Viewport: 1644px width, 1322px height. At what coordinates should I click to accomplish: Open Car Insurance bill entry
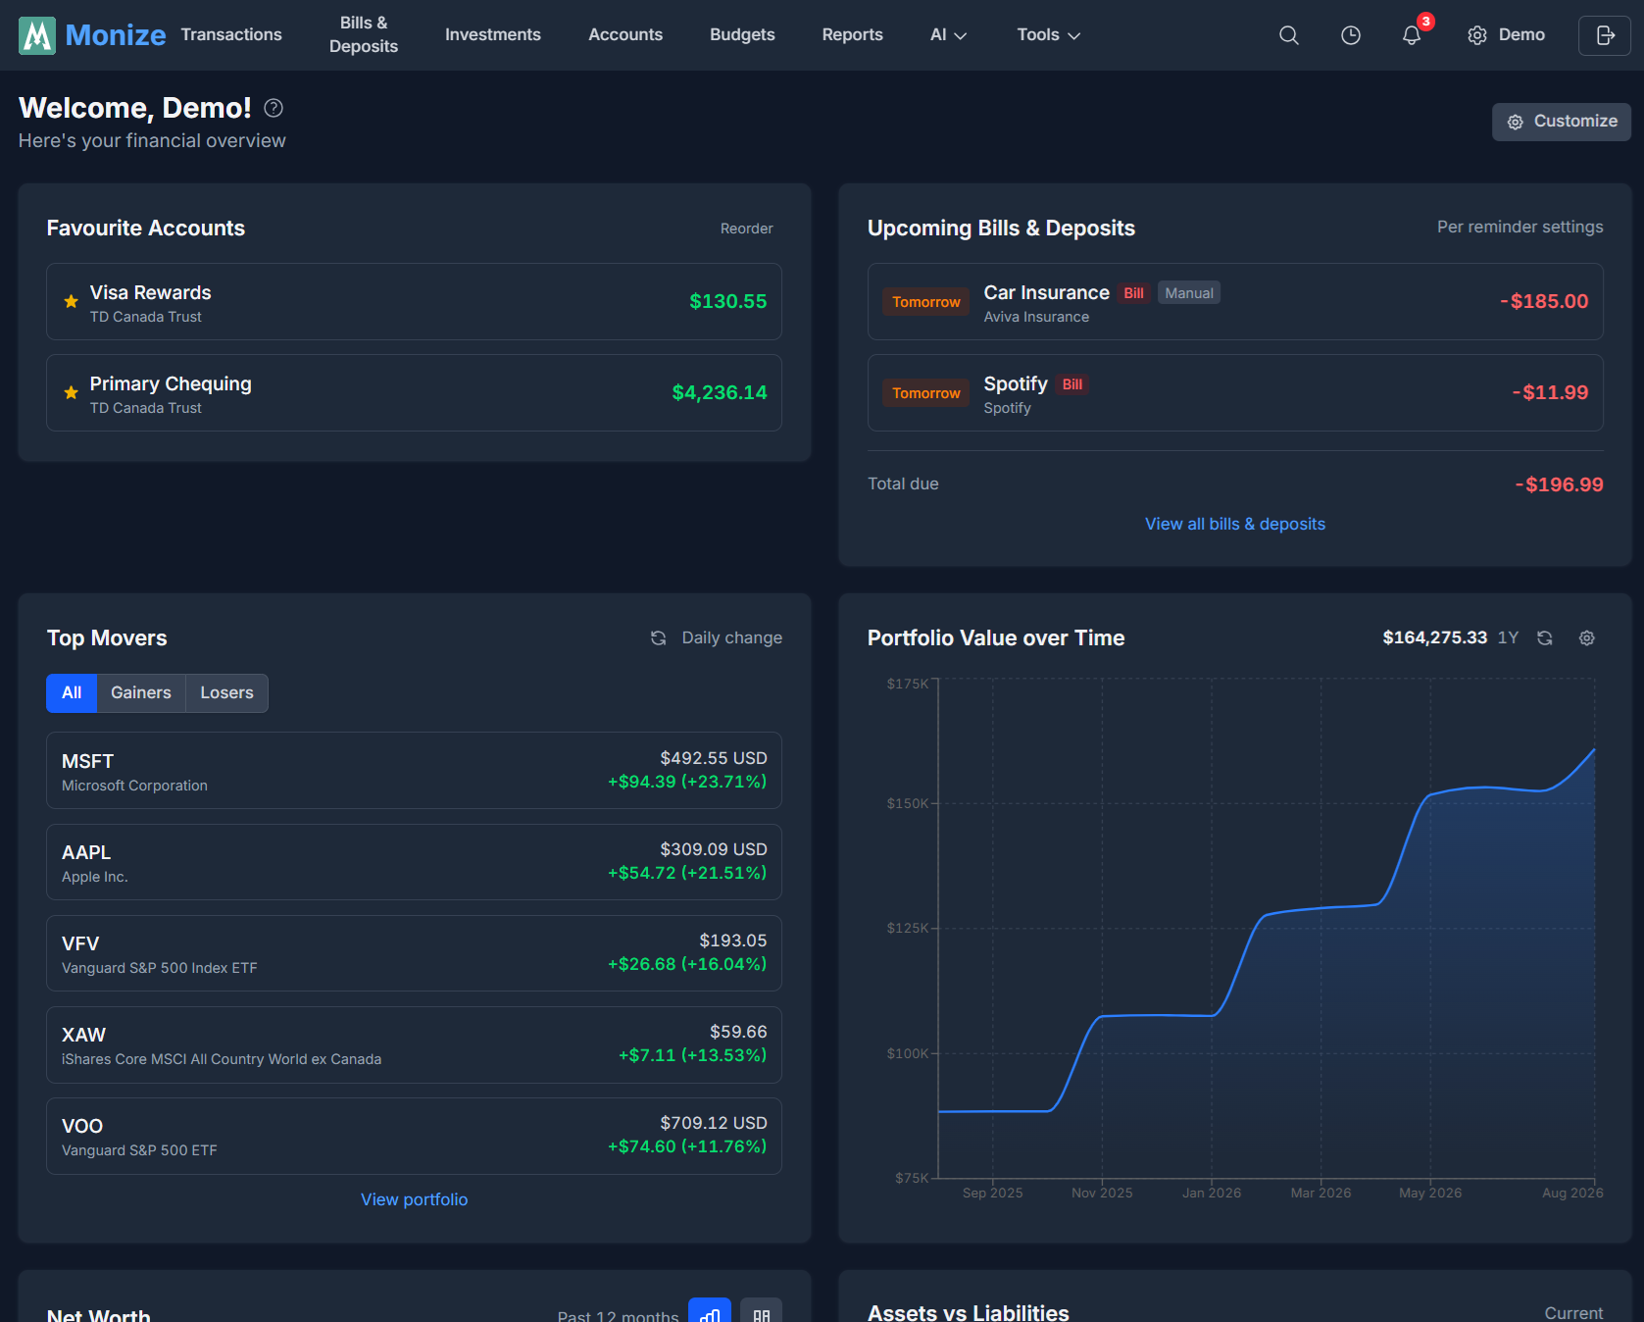1235,302
